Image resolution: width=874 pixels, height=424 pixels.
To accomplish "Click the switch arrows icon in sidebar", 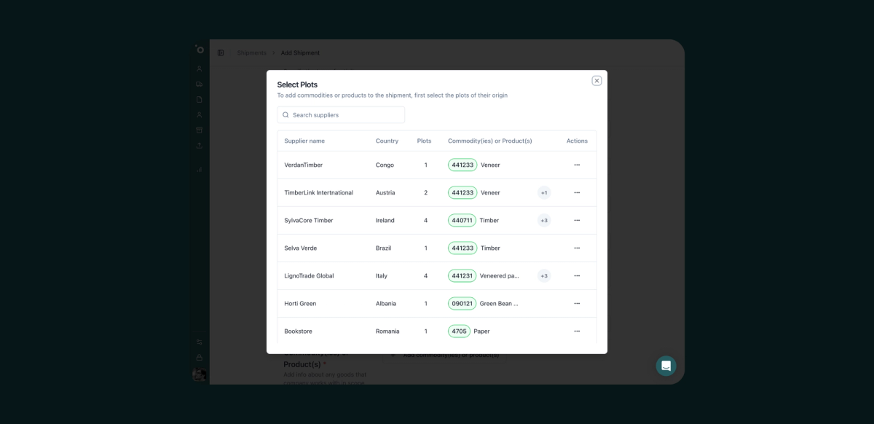I will click(x=199, y=342).
